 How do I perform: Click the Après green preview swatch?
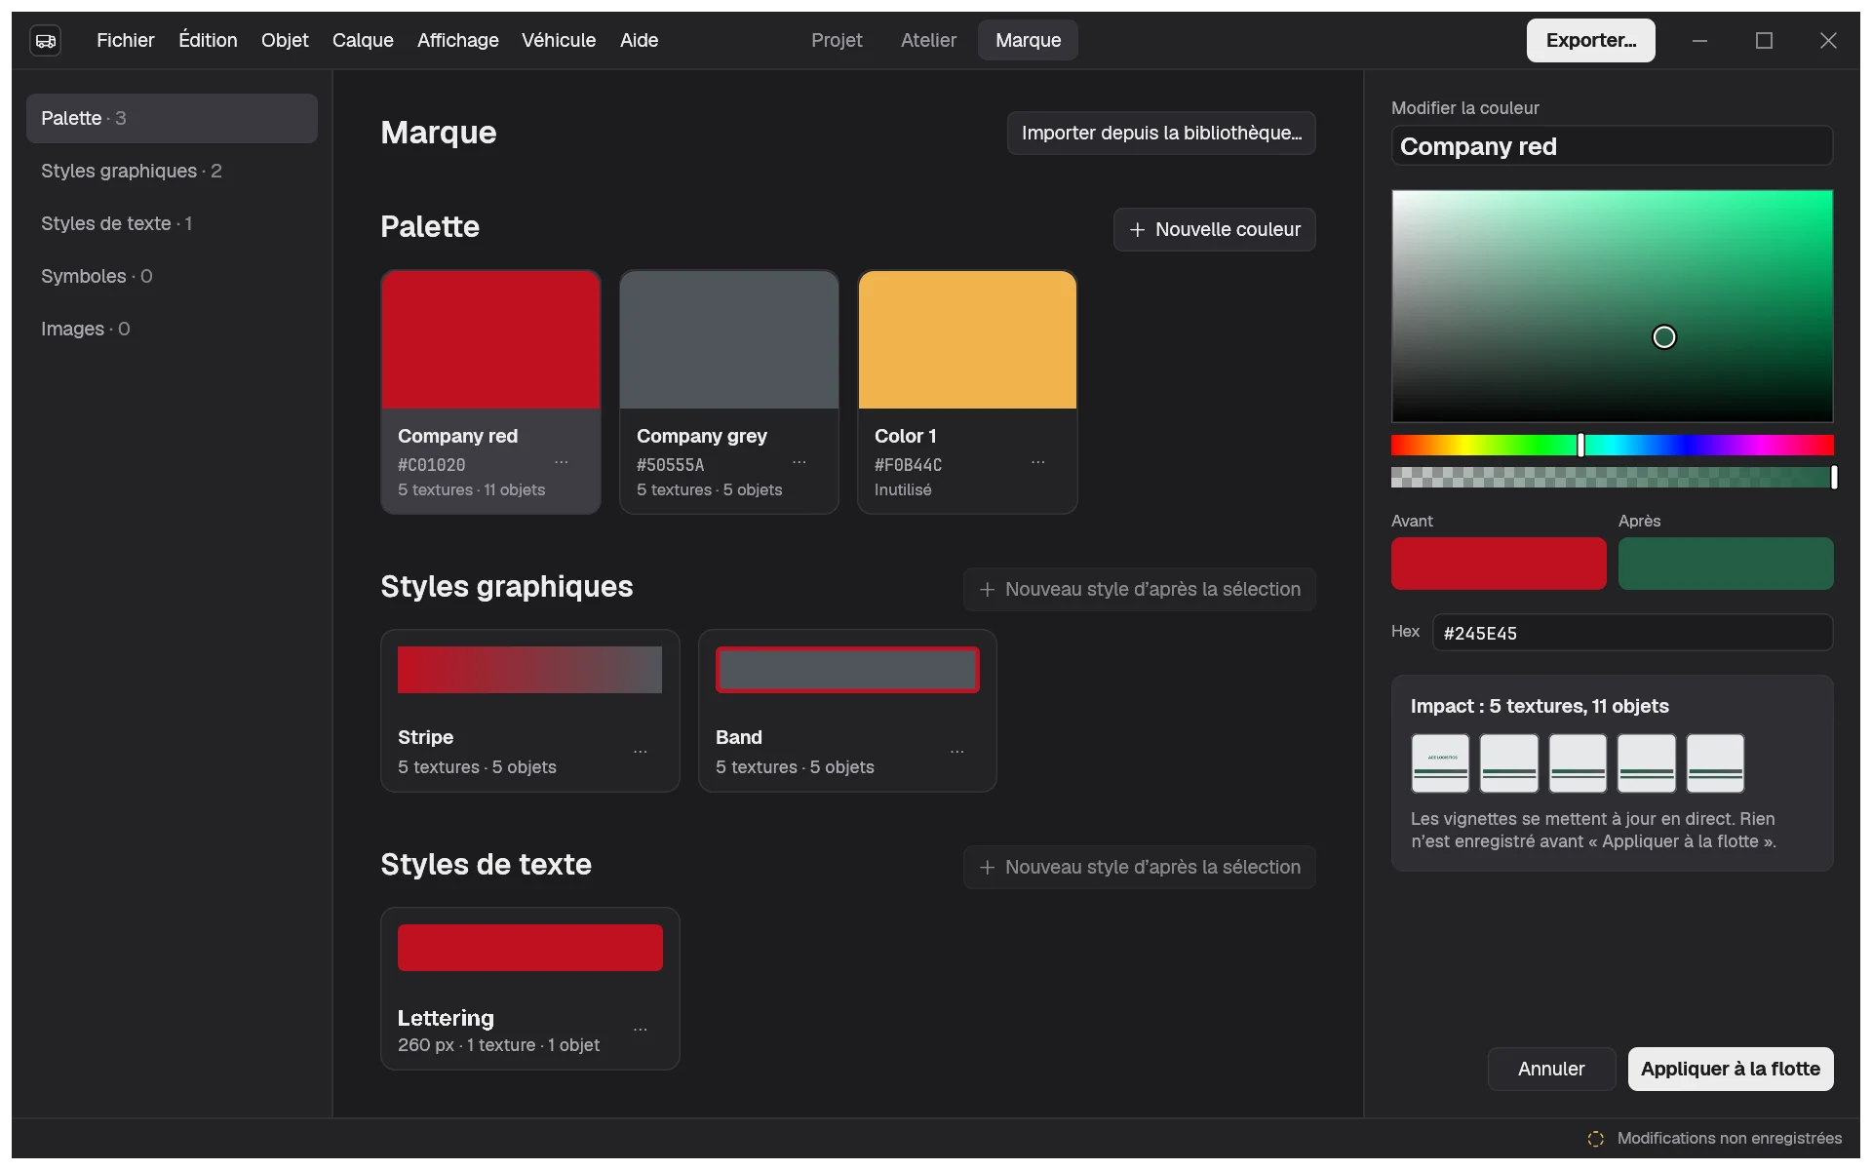point(1726,564)
